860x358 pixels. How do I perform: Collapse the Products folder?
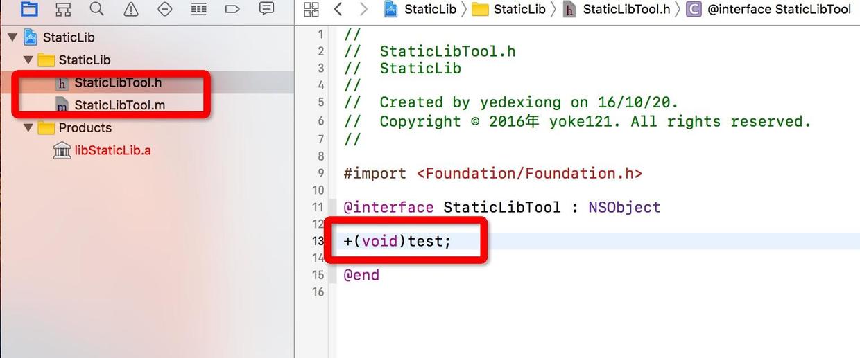28,128
